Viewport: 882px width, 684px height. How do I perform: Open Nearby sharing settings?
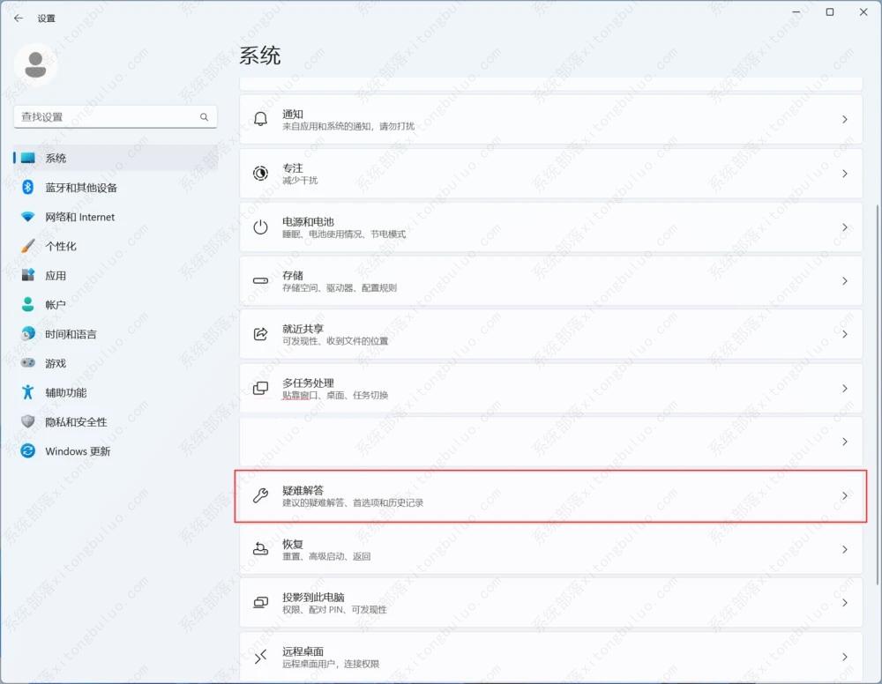[x=550, y=334]
